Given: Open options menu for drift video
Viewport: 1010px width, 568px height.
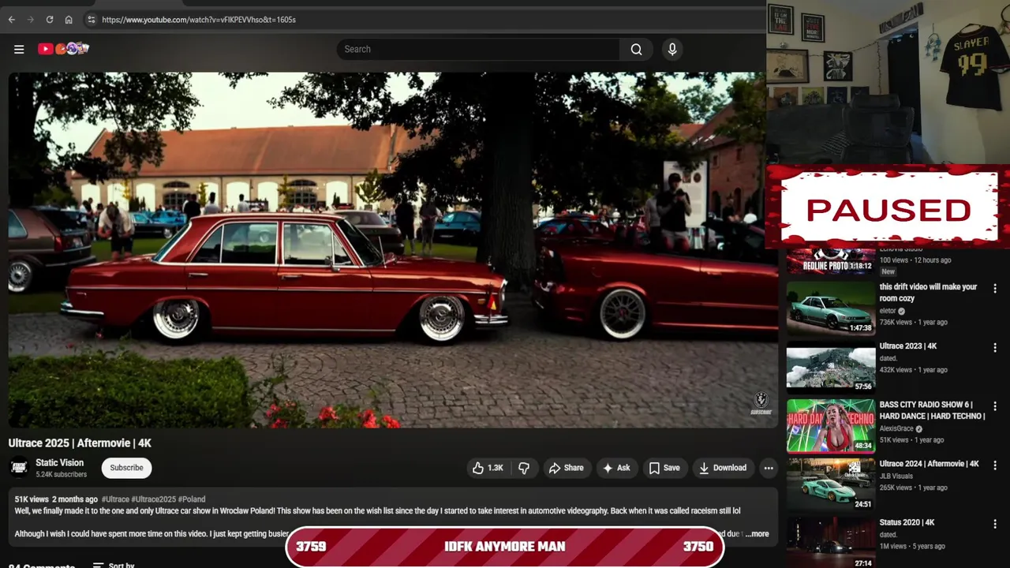Looking at the screenshot, I should (995, 289).
